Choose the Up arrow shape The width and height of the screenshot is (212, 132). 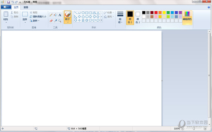98,17
